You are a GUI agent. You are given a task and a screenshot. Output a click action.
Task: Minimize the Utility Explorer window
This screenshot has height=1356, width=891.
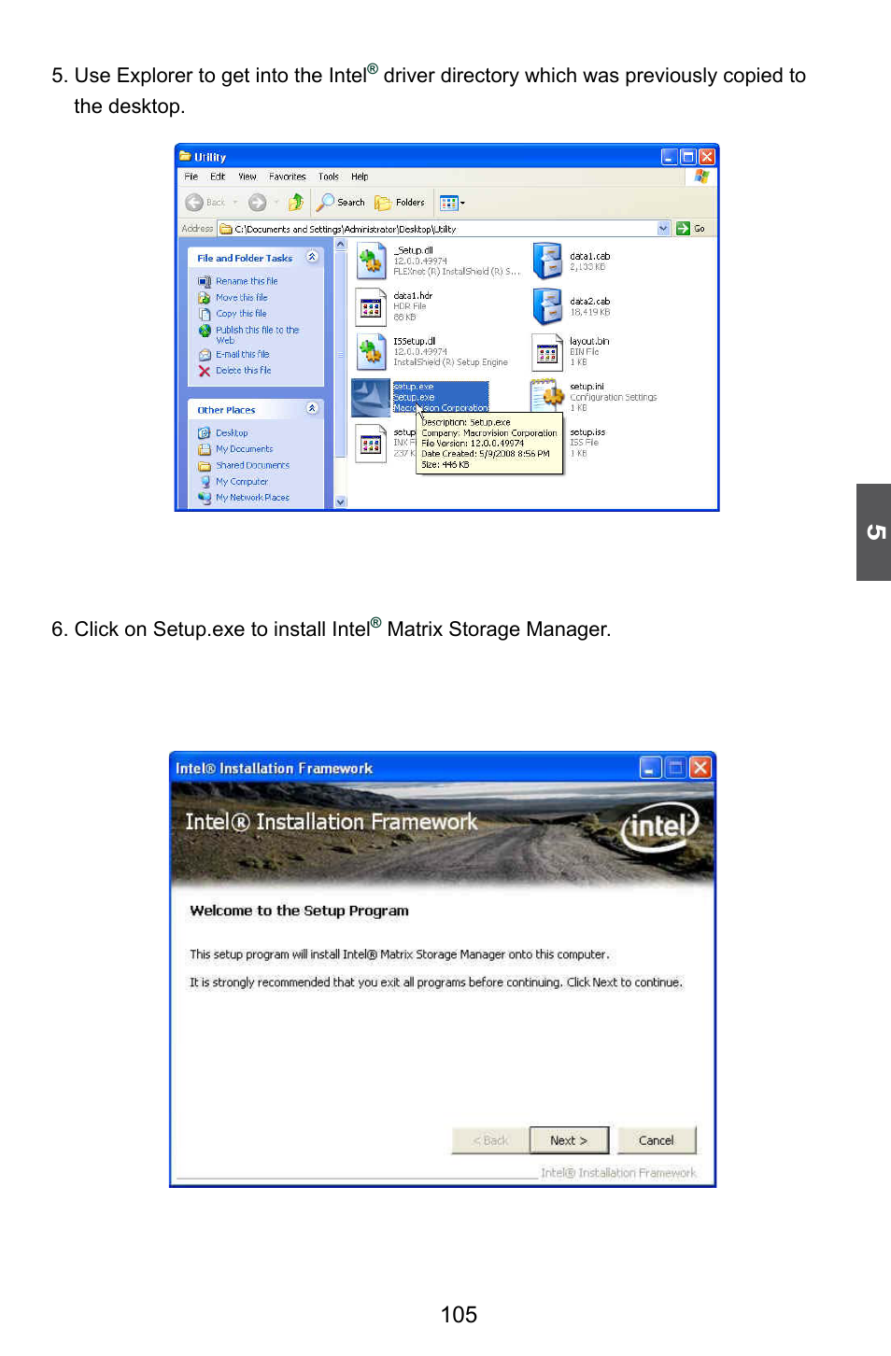(x=670, y=157)
